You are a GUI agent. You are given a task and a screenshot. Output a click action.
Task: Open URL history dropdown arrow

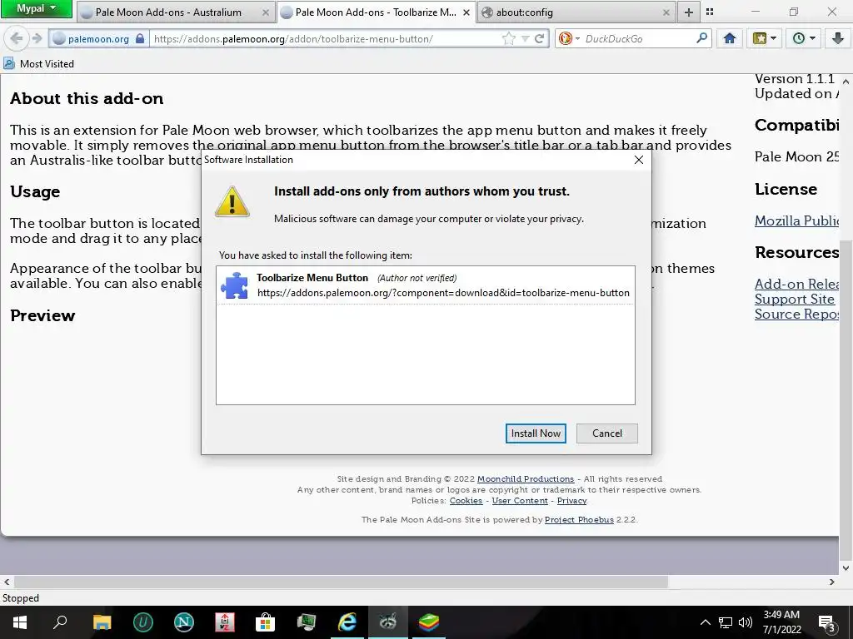click(x=525, y=38)
